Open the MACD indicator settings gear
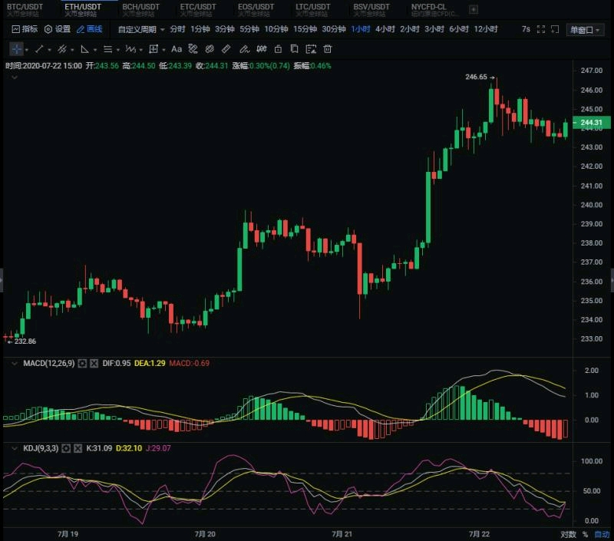The image size is (614, 541). coord(81,363)
